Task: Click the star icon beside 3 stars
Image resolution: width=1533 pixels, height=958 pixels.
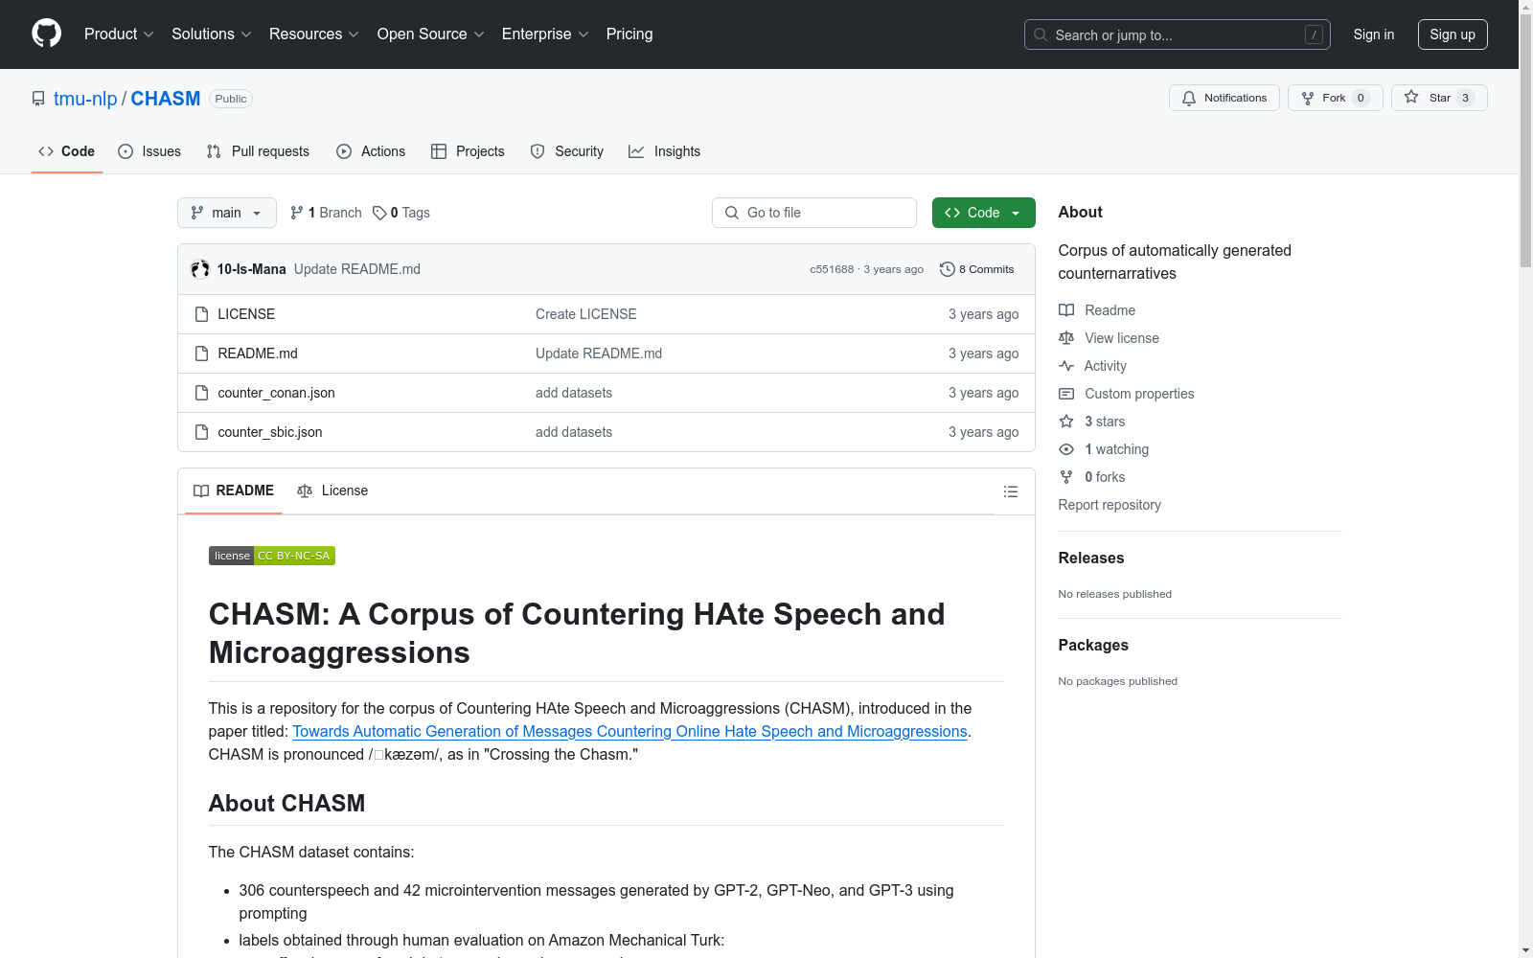Action: (1066, 422)
